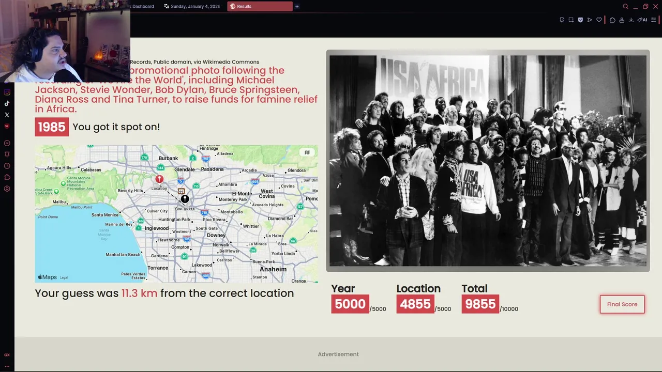This screenshot has height=372, width=662.
Task: Click the year score 5000
Action: (350, 304)
